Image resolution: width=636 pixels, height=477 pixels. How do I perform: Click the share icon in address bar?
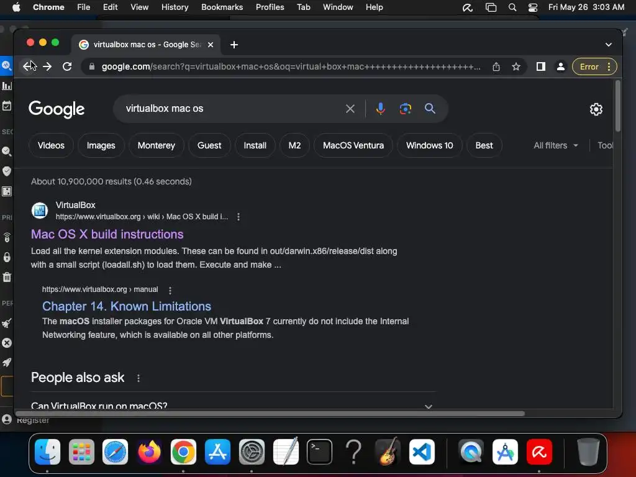click(x=496, y=66)
